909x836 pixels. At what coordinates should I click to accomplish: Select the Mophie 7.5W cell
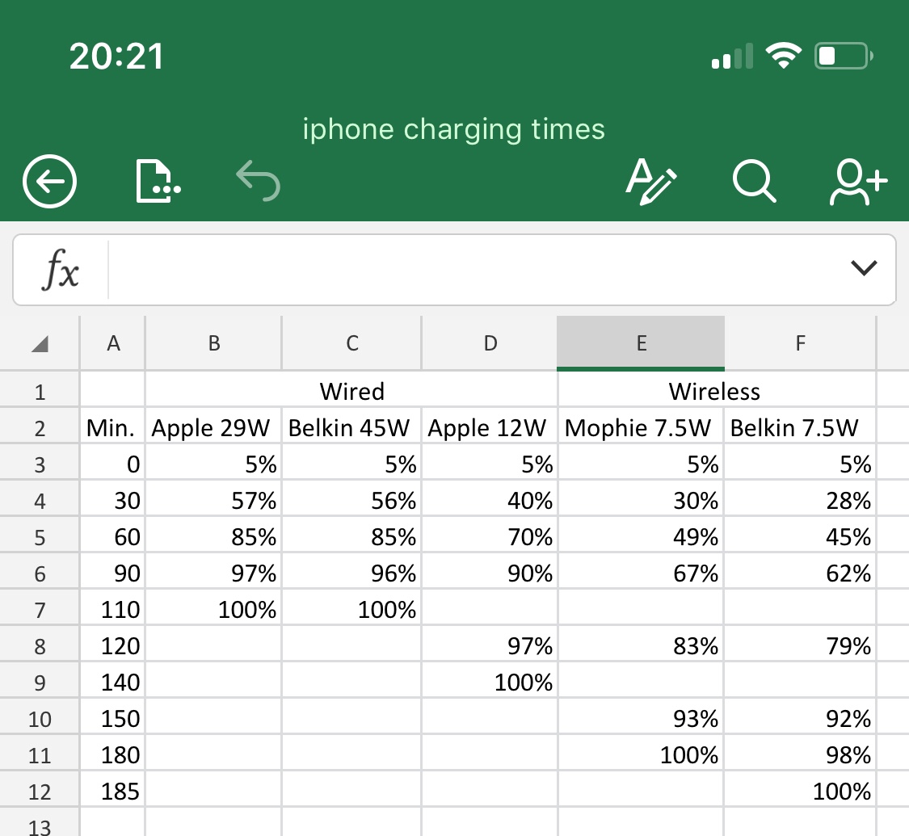coord(640,427)
